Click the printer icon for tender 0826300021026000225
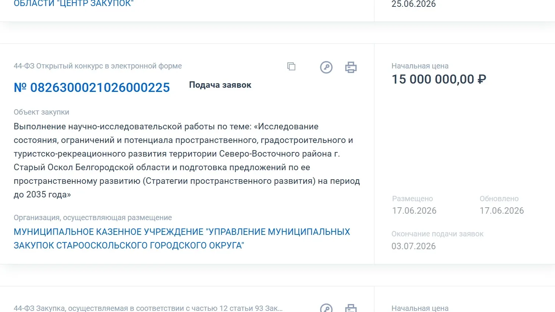 coord(351,67)
